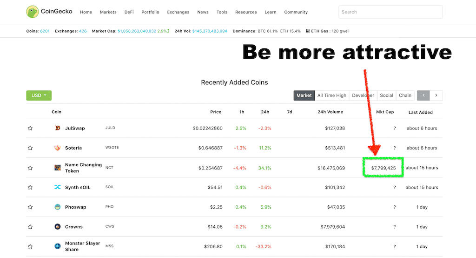The width and height of the screenshot is (476, 258).
Task: Switch to the Chain tab
Action: click(x=405, y=95)
